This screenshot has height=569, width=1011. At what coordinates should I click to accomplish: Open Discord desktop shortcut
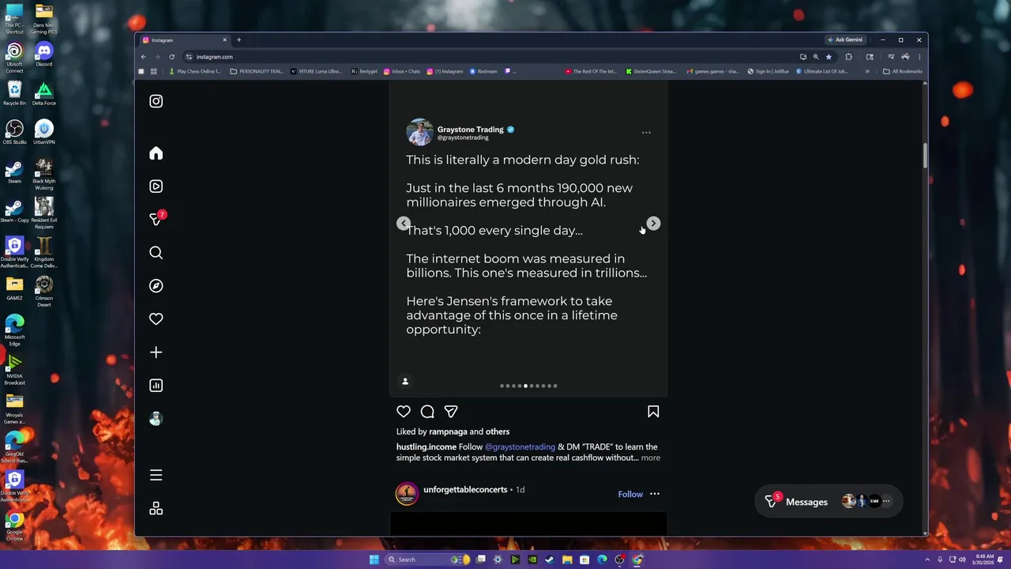pyautogui.click(x=44, y=55)
